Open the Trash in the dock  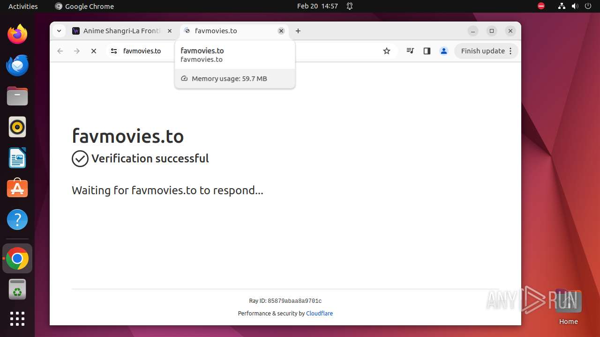17,289
